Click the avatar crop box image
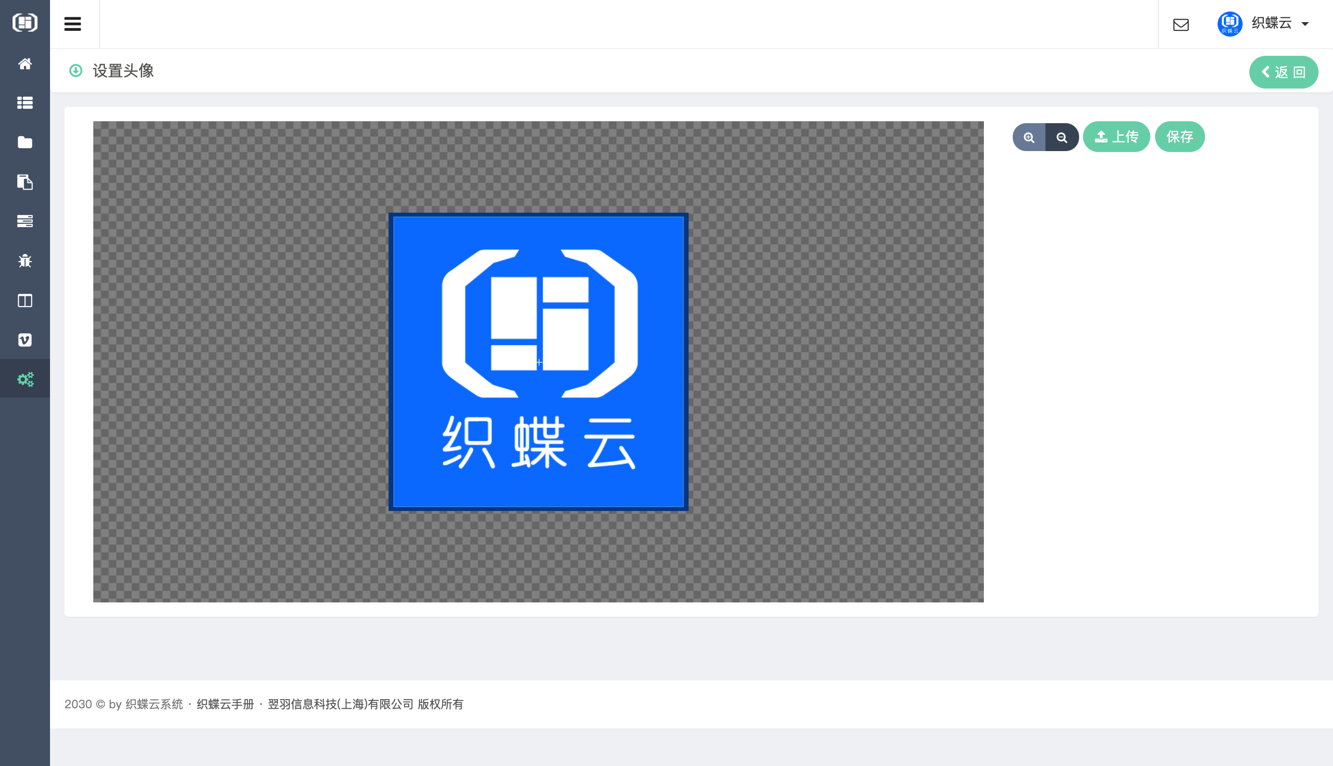 538,362
